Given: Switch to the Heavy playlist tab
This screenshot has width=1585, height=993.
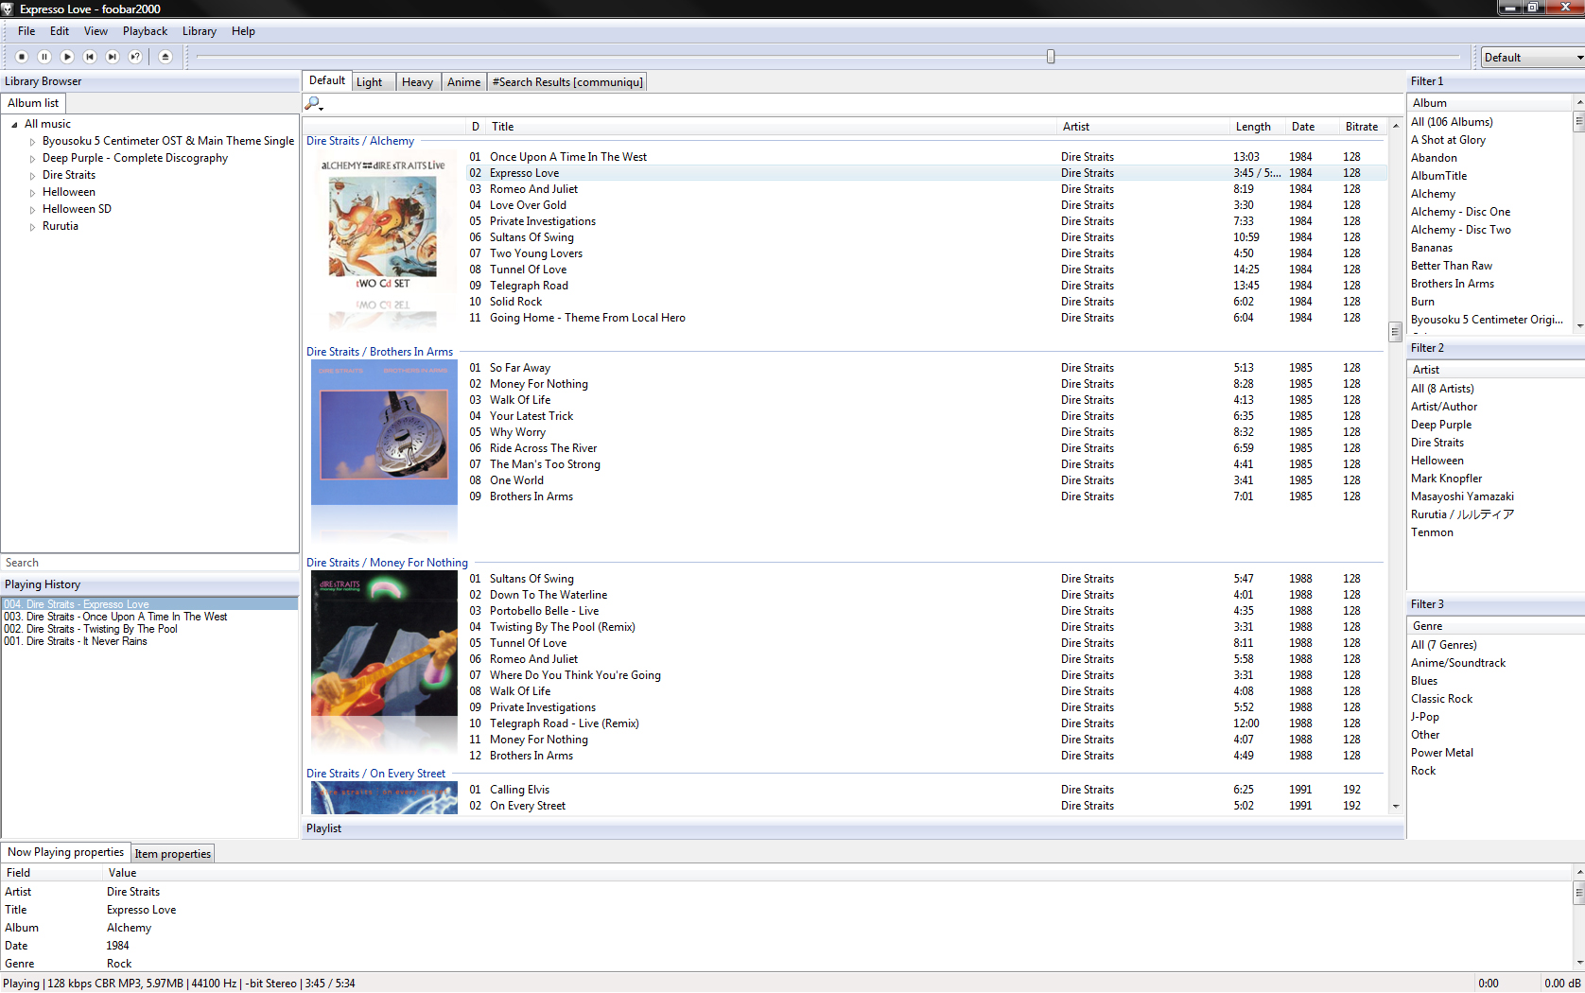Looking at the screenshot, I should point(417,82).
